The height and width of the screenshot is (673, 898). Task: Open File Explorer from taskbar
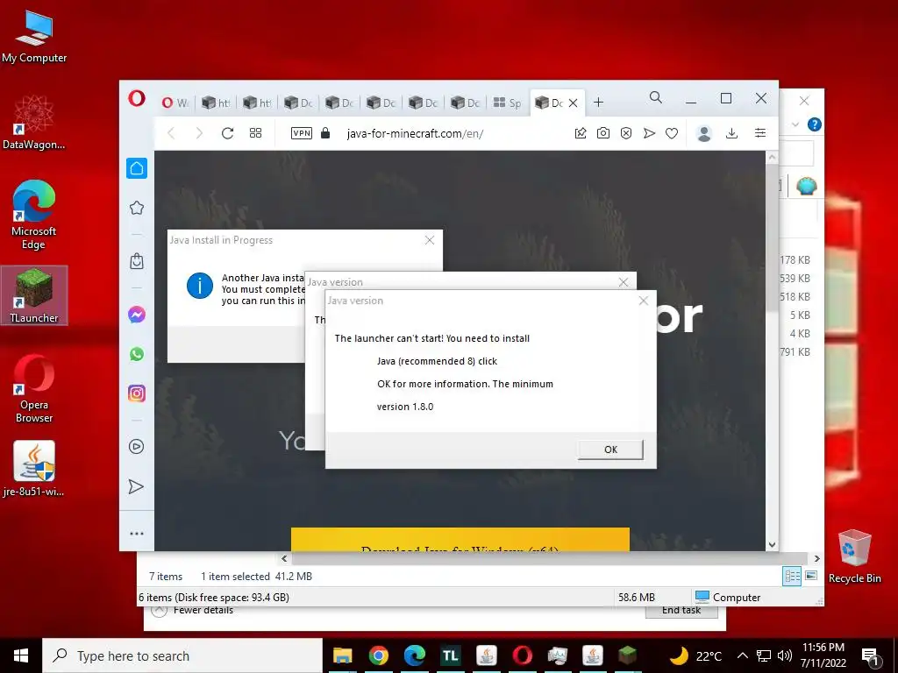[343, 655]
